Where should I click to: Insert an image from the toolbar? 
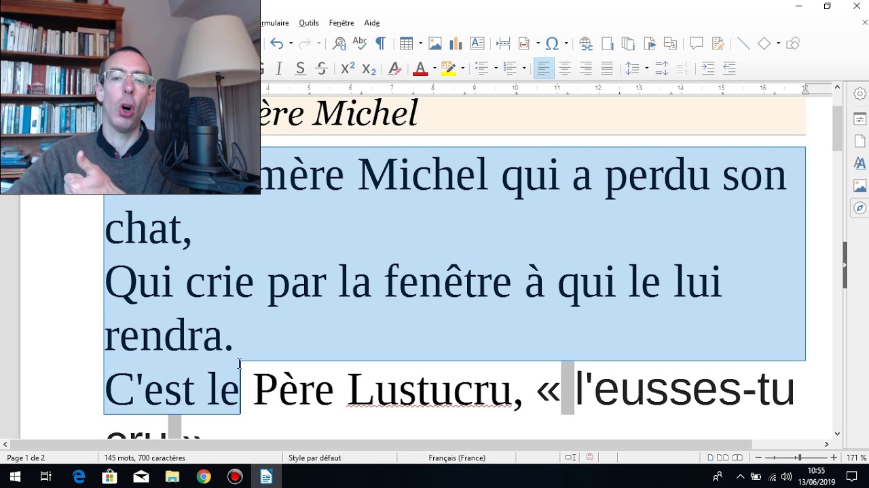[435, 43]
